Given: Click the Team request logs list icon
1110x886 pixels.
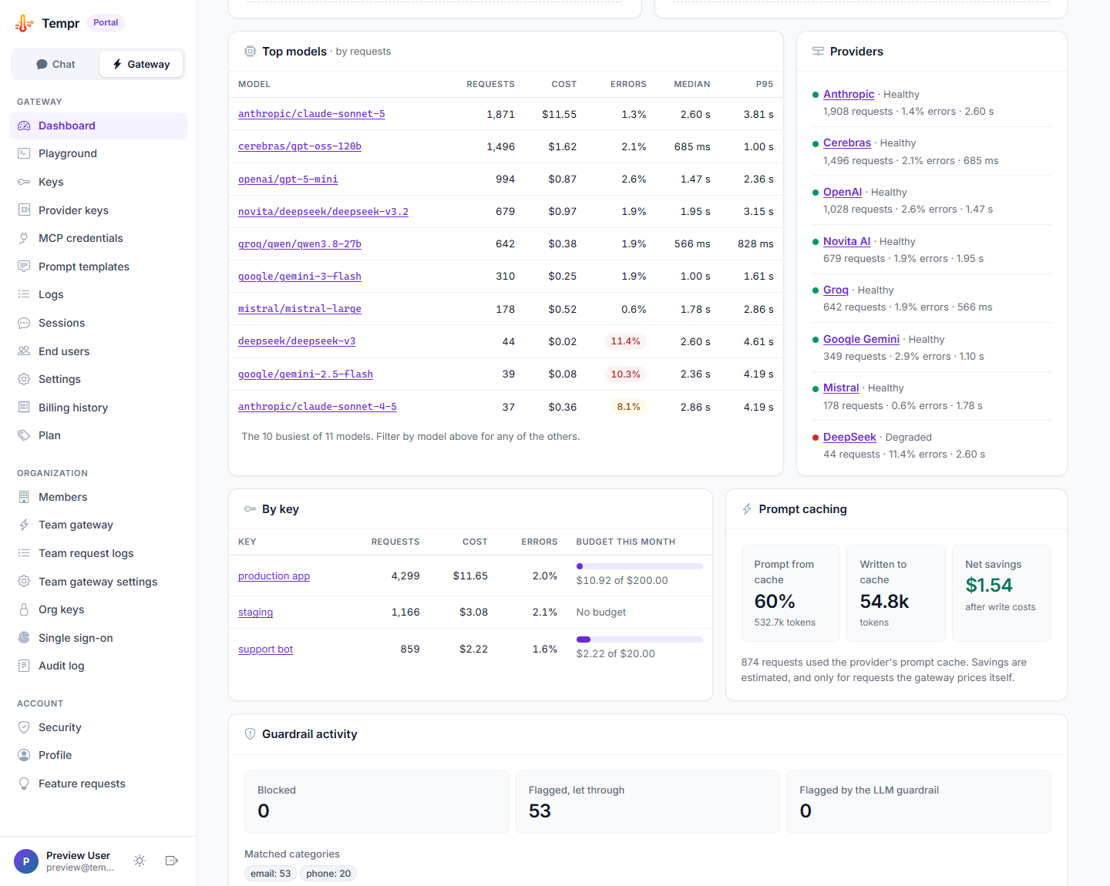Looking at the screenshot, I should [x=24, y=553].
